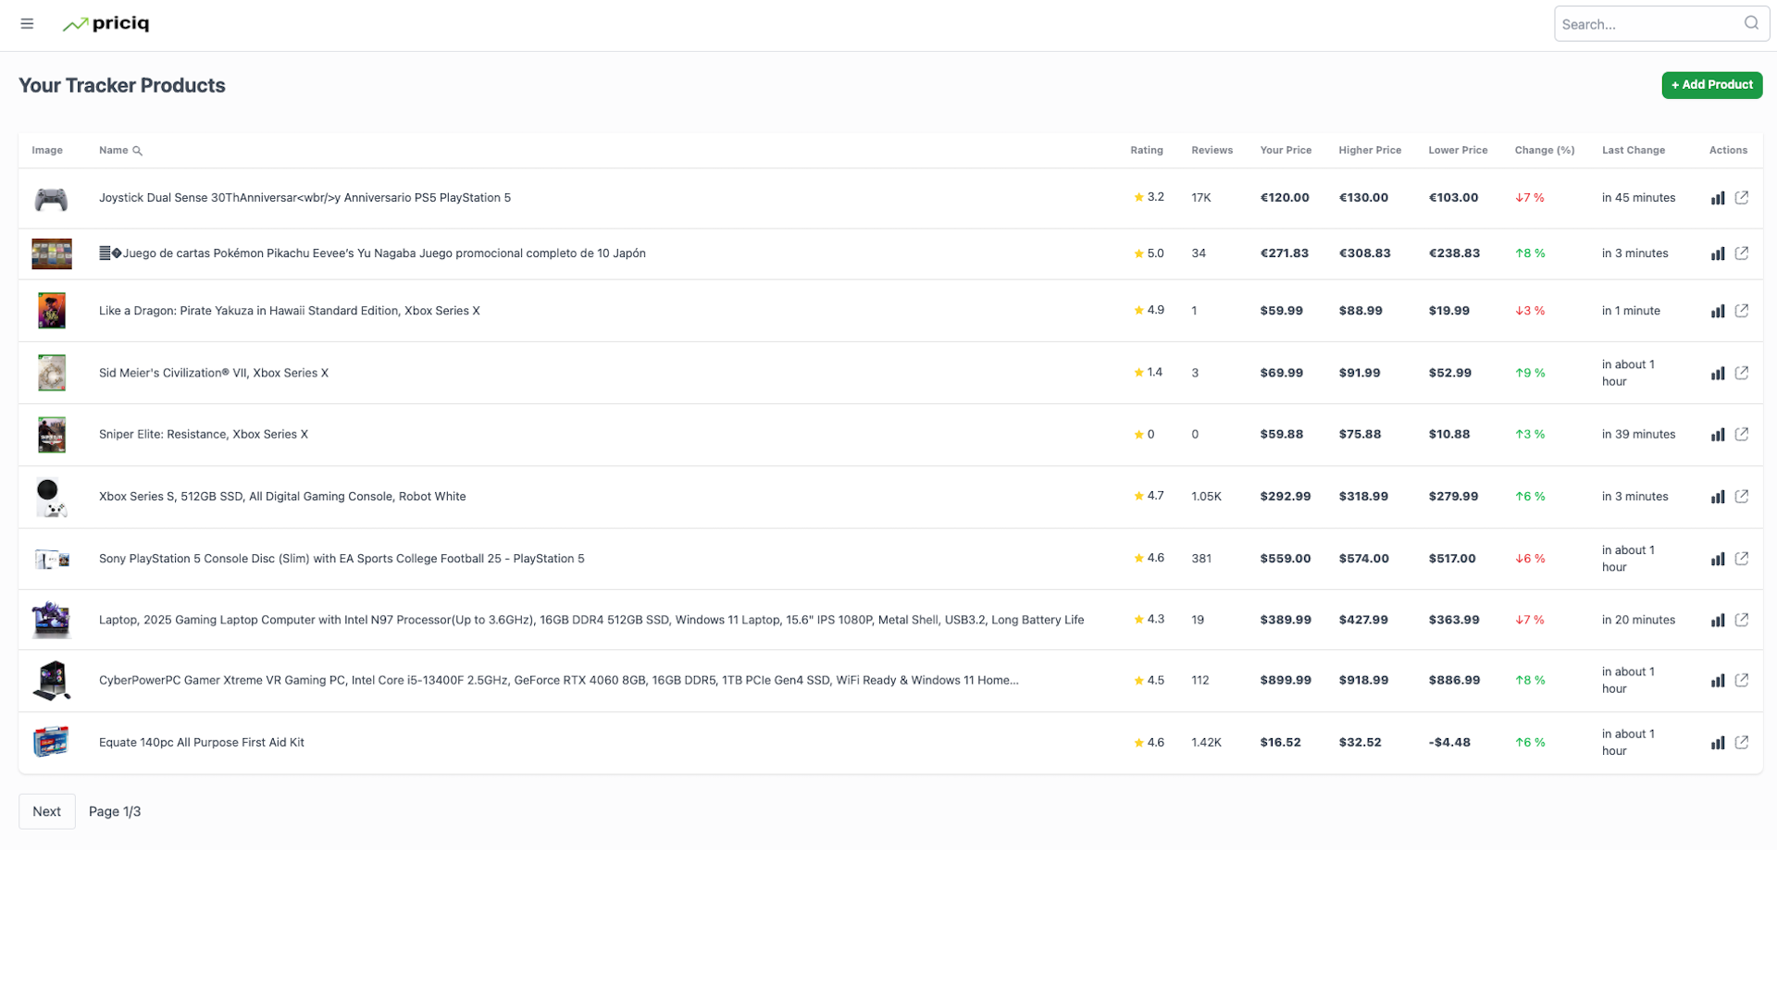Click the external link icon for Sony PlayStation 5
Screen dimensions: 1777x999
pos(1742,559)
